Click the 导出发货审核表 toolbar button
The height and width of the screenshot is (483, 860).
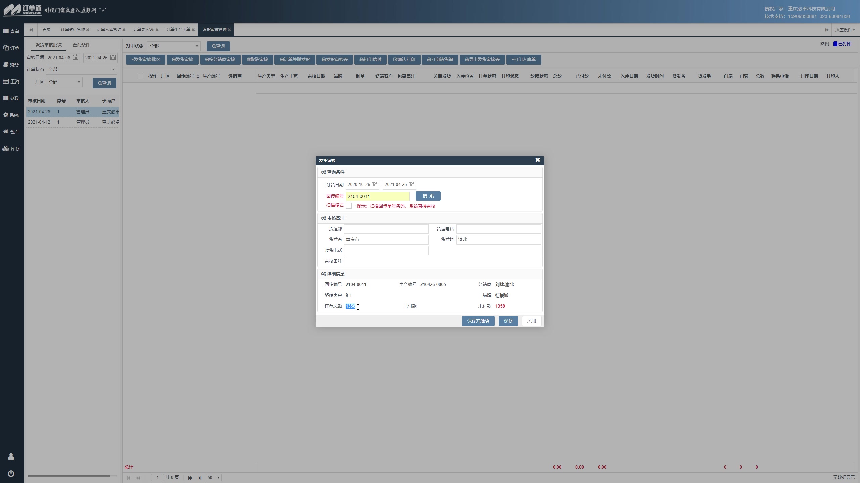point(482,59)
